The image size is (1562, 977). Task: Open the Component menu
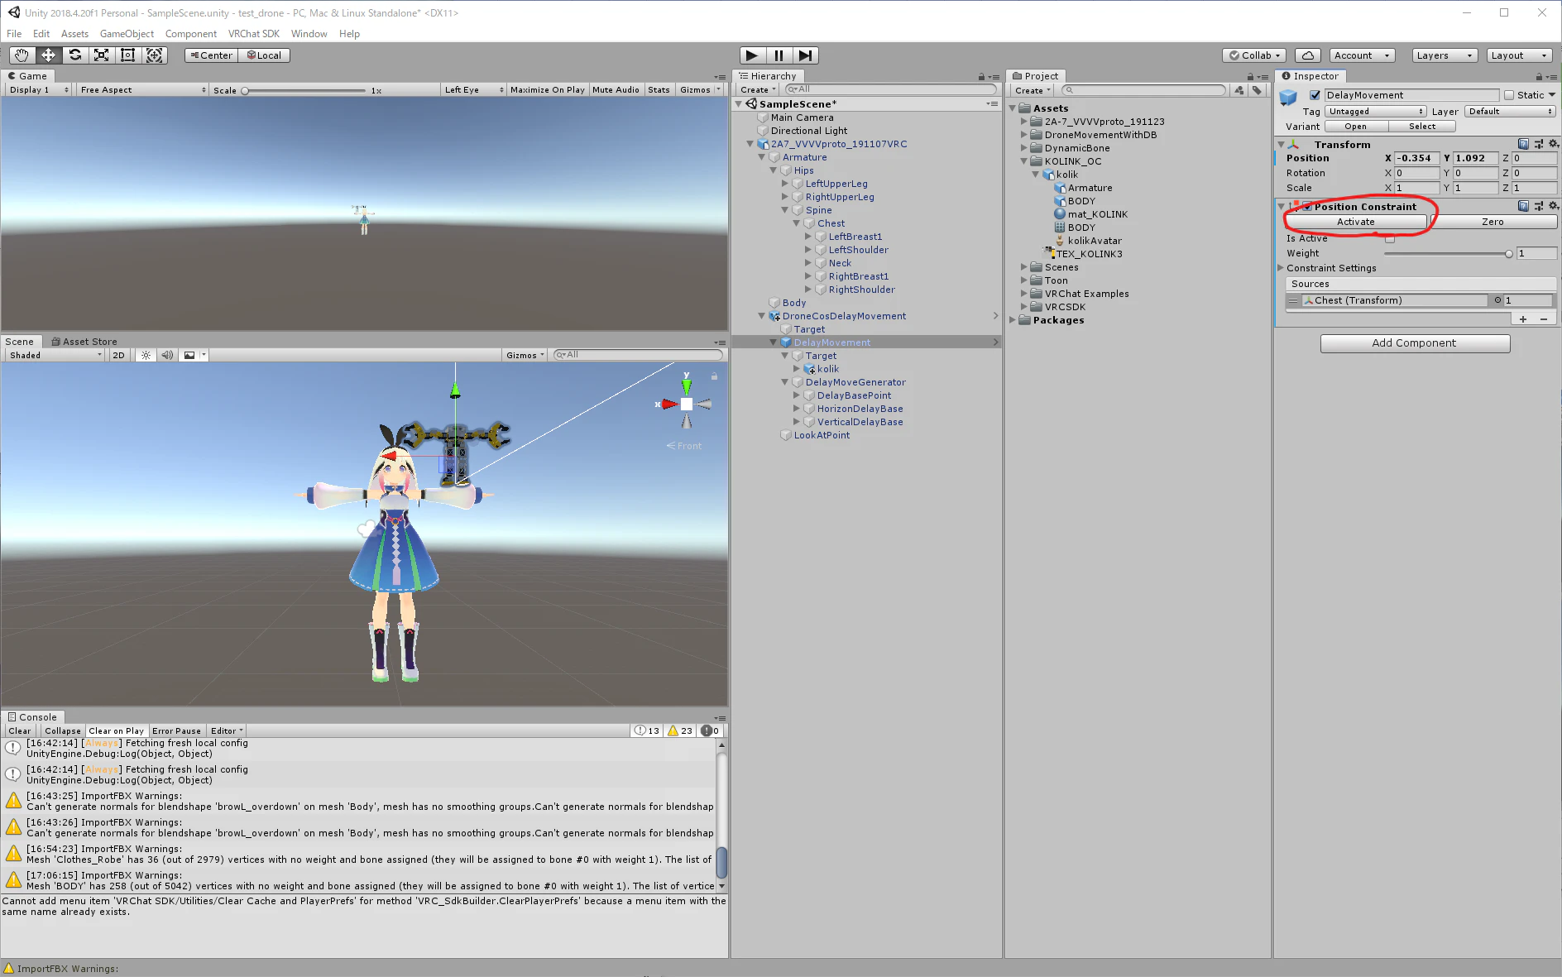[x=190, y=34]
